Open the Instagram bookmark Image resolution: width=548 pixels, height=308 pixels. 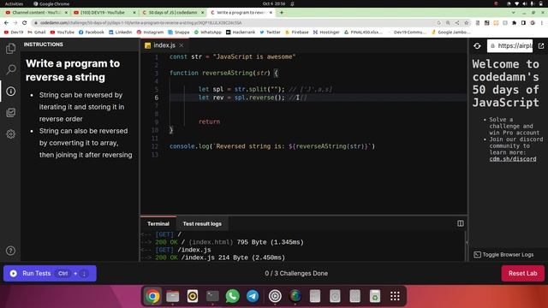(151, 33)
